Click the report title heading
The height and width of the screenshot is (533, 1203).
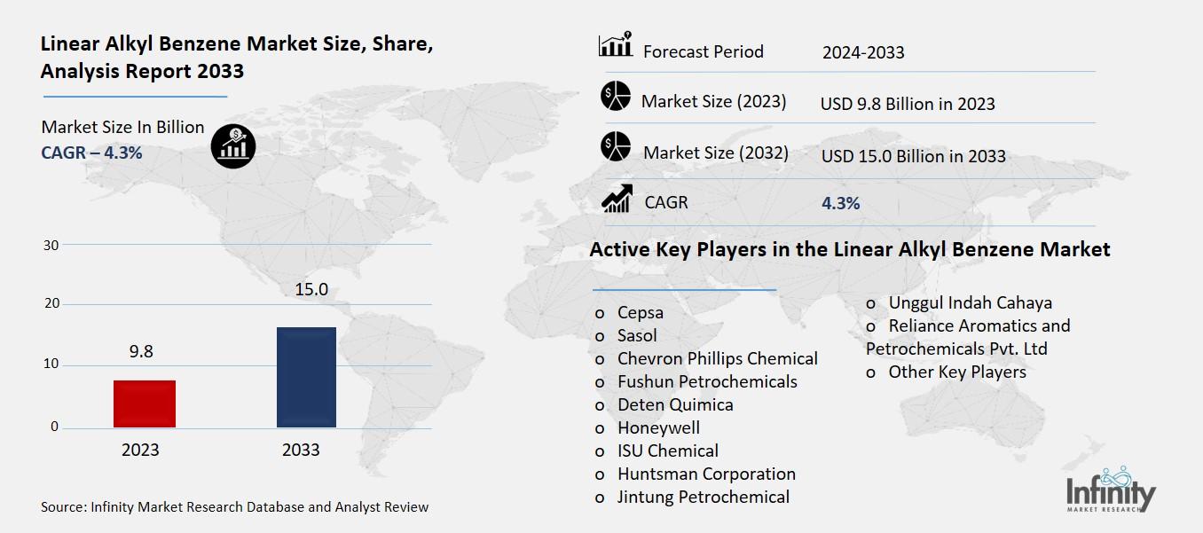(236, 57)
